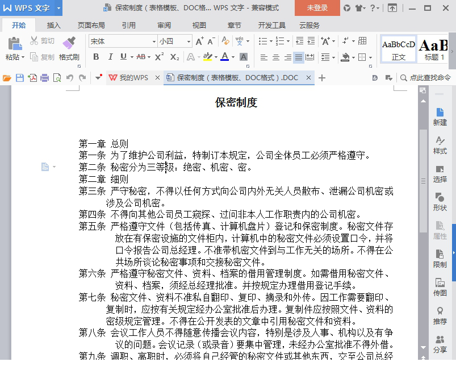The height and width of the screenshot is (374, 456).
Task: Click the Copy (复制) icon
Action: [34, 57]
